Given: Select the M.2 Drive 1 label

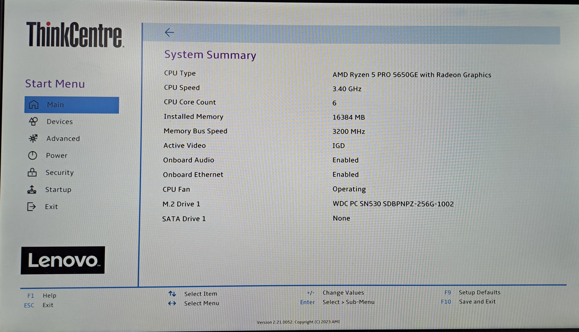Looking at the screenshot, I should click(181, 204).
